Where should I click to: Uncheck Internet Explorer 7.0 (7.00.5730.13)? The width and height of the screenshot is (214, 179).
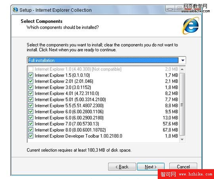[31, 124]
